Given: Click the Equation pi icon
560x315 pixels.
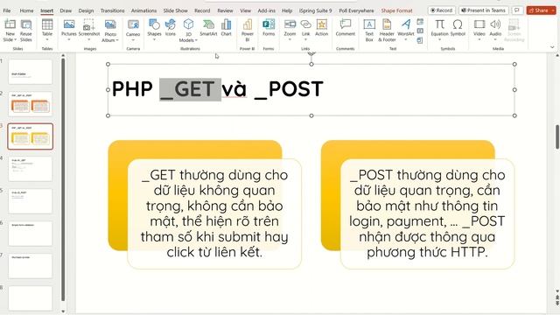Looking at the screenshot, I should point(439,24).
